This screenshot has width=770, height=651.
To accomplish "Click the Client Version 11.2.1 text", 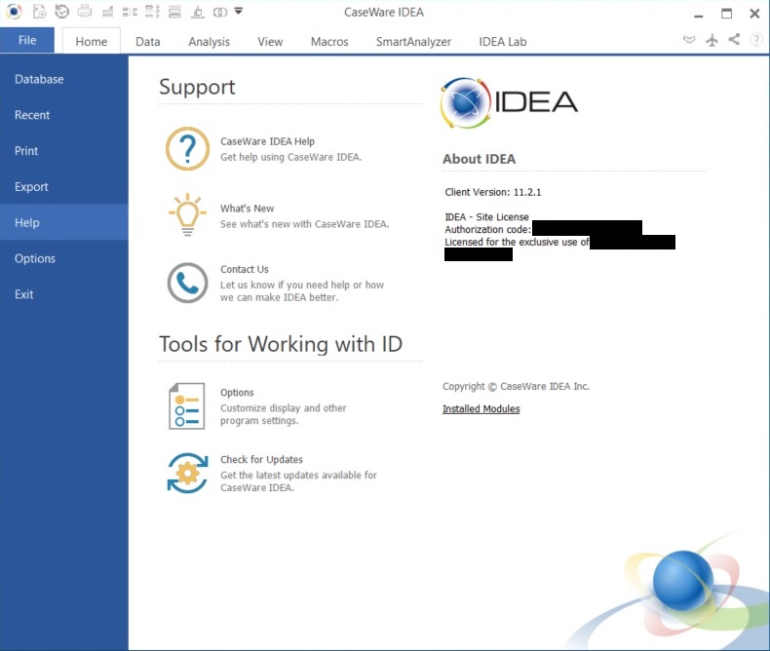I will [x=492, y=192].
